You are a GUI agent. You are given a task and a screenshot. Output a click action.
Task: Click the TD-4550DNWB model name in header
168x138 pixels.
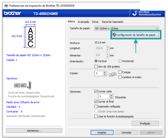coord(45,14)
